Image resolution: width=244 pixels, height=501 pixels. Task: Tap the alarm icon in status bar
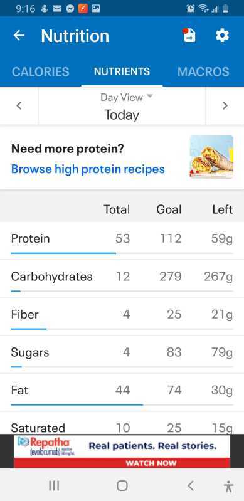click(191, 9)
